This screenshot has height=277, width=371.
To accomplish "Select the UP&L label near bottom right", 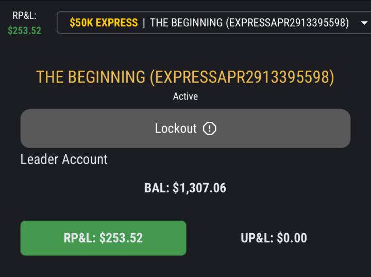I will [x=257, y=238].
